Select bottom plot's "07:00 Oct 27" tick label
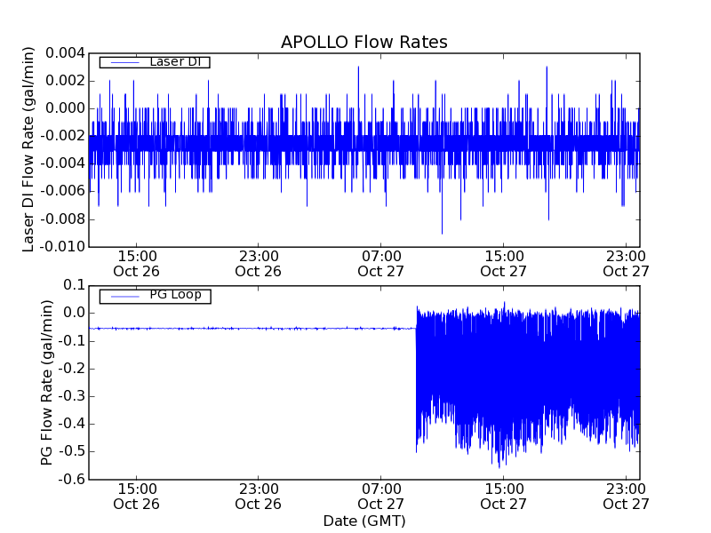This screenshot has height=533, width=711. click(380, 496)
